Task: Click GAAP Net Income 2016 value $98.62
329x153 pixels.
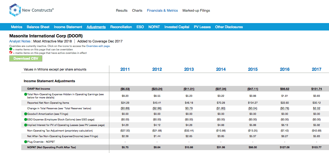Action: click(285, 89)
